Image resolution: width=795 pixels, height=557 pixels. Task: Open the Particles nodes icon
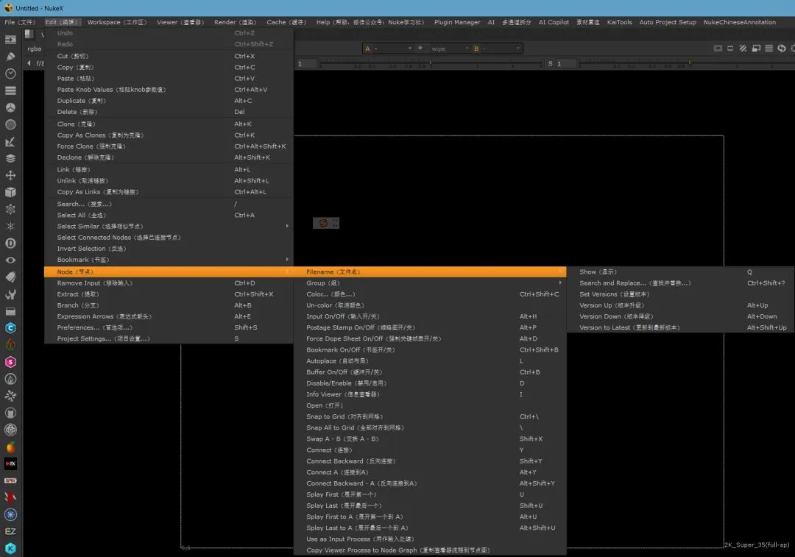10,209
